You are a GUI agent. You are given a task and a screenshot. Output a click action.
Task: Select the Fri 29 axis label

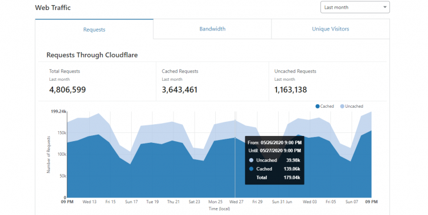click(258, 202)
